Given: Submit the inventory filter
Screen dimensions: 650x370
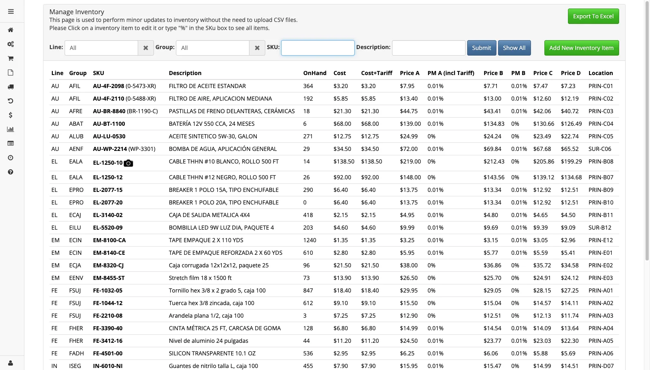Looking at the screenshot, I should (x=482, y=48).
